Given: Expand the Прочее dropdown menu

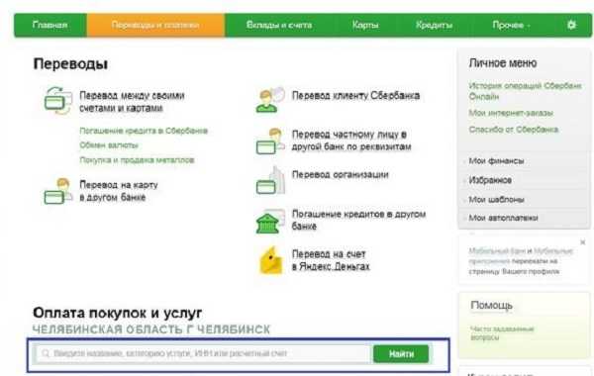Looking at the screenshot, I should tap(511, 25).
